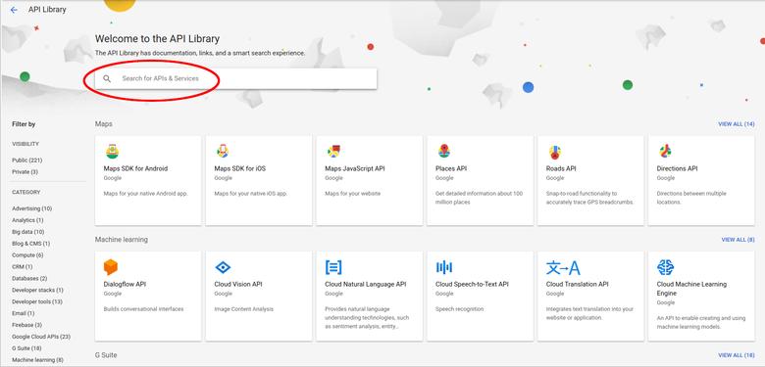Click the Cloud Speech-to-Text API icon
Screen dimensions: 765x367
point(444,267)
